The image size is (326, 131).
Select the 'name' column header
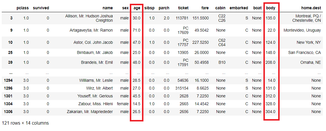pos(108,8)
